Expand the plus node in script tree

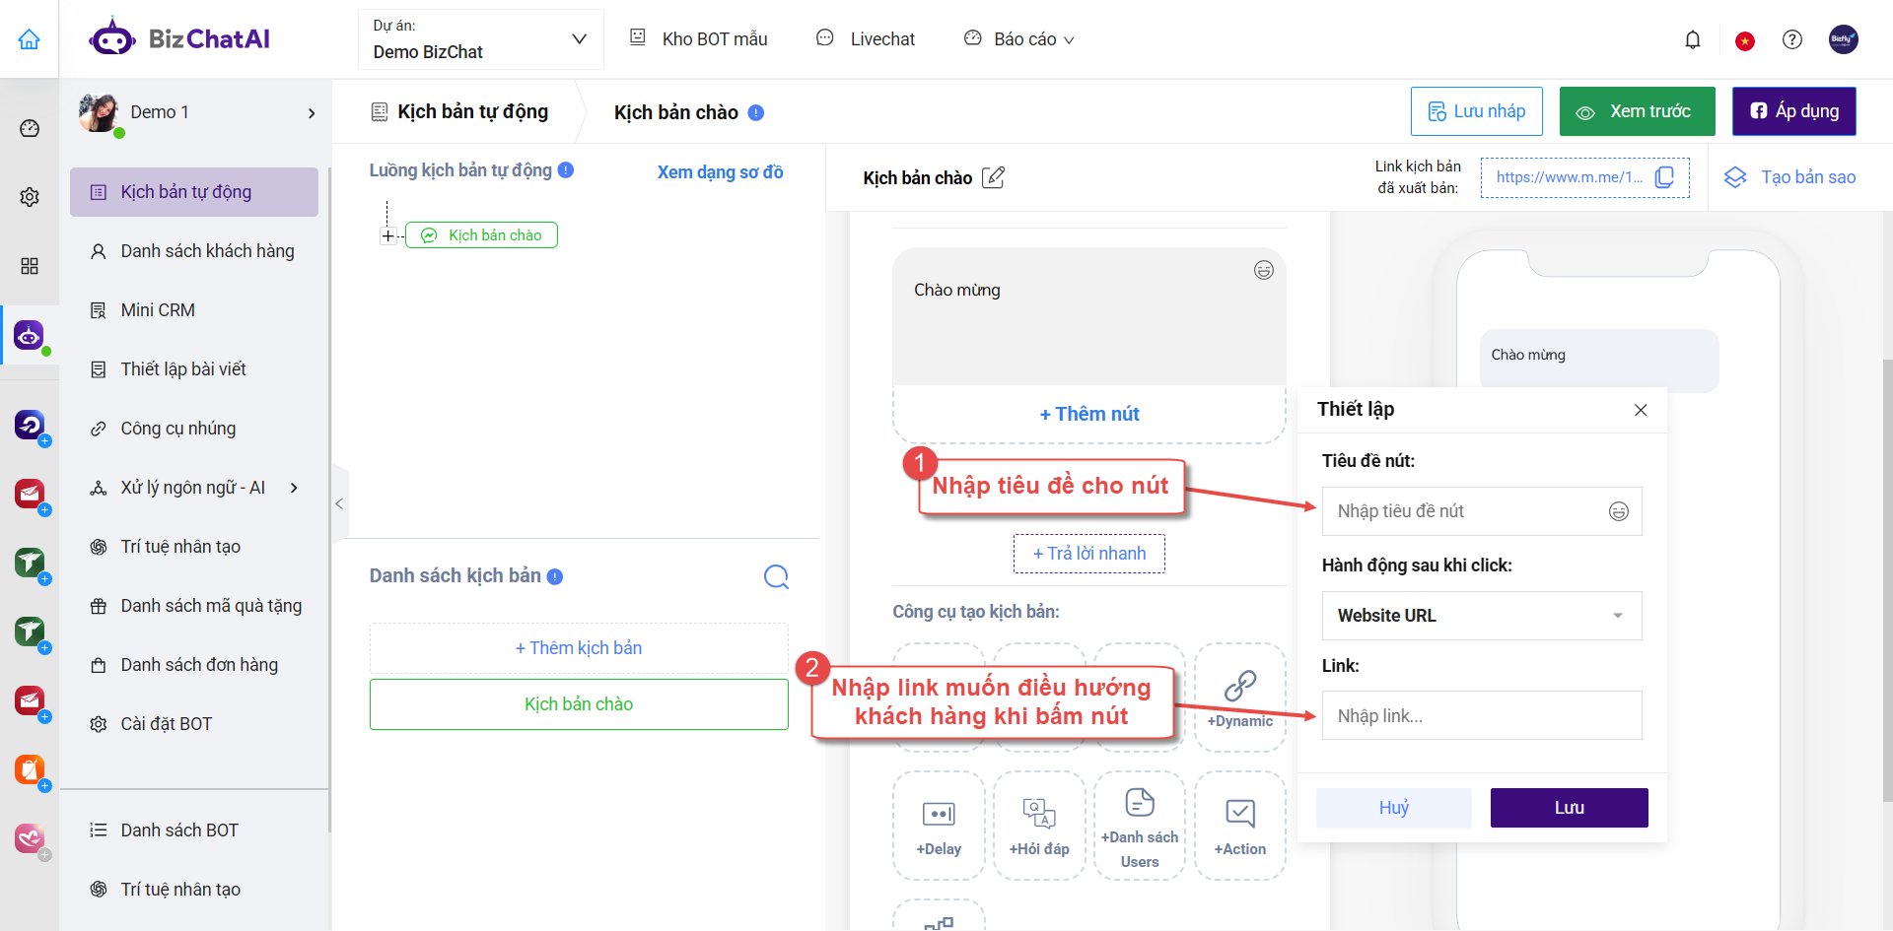click(x=387, y=235)
